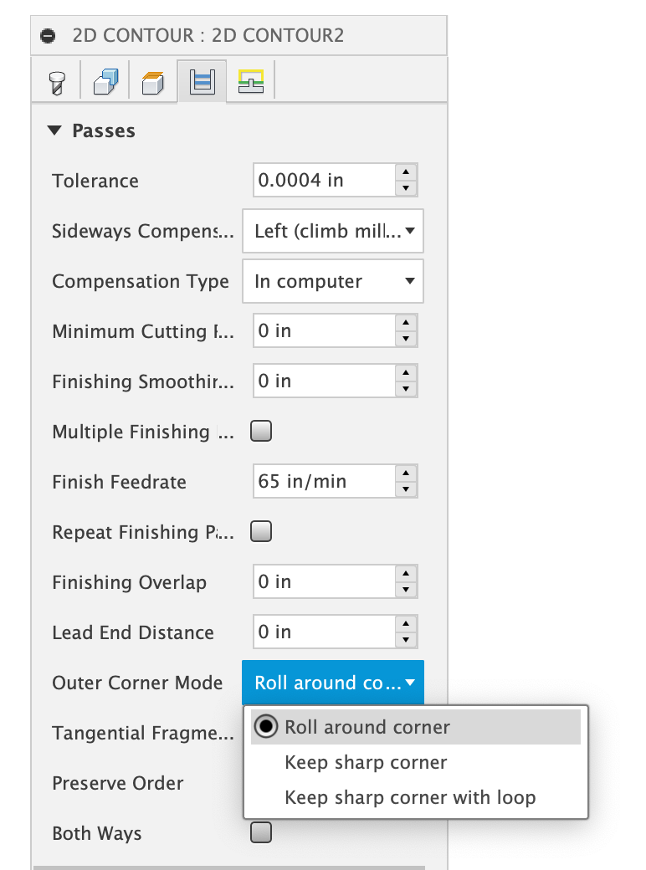Open Sideways Compensation dropdown
The width and height of the screenshot is (646, 870).
pyautogui.click(x=333, y=231)
